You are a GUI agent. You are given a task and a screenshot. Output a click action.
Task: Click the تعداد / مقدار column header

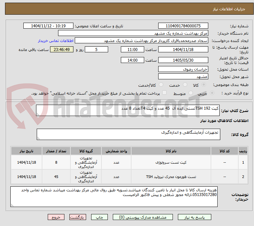tap(56, 151)
